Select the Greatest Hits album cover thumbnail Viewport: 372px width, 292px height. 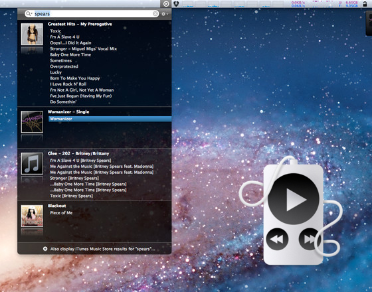(32, 34)
